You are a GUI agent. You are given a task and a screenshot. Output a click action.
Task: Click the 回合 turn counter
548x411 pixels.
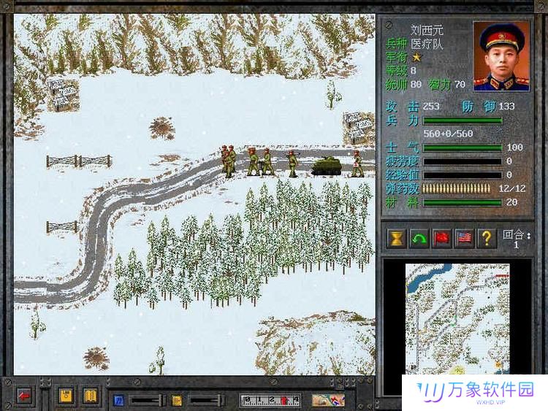click(517, 239)
